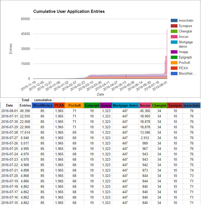This screenshot has height=205, width=201.
Task: Click Ancun cell 942
Action: click(145, 165)
